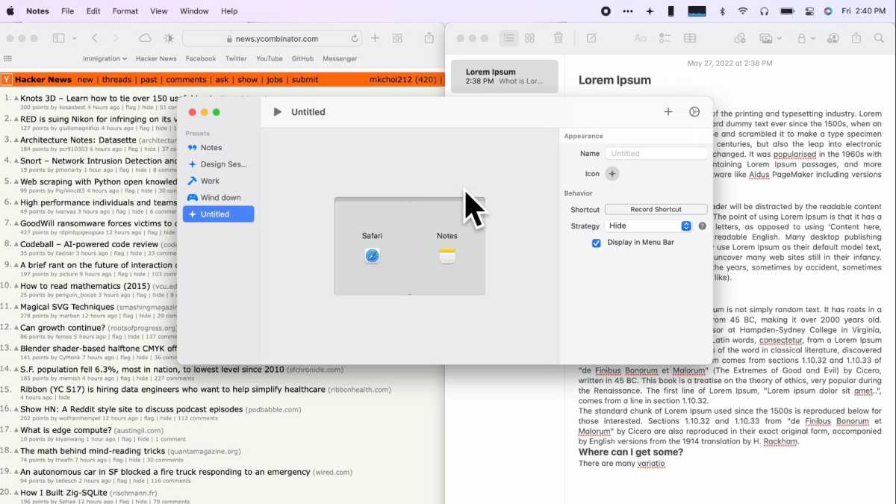896x504 pixels.
Task: Open the Strategy dropdown set to Hide
Action: coord(649,225)
